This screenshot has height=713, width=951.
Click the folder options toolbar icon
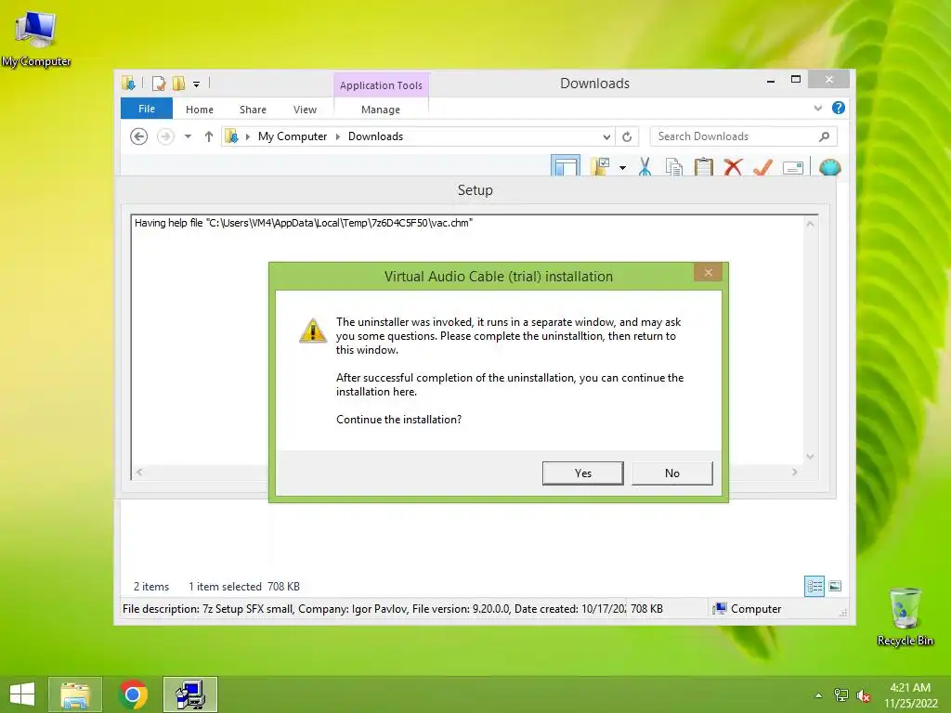pos(601,166)
